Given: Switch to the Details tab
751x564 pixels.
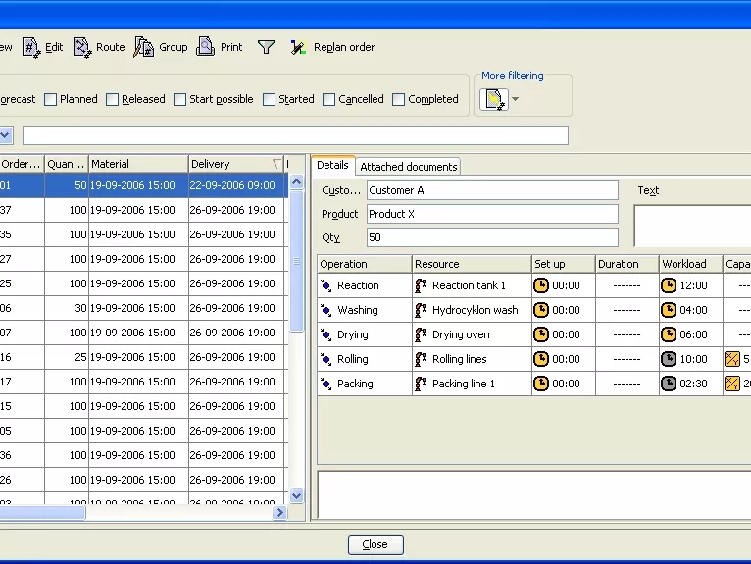Looking at the screenshot, I should (x=332, y=166).
